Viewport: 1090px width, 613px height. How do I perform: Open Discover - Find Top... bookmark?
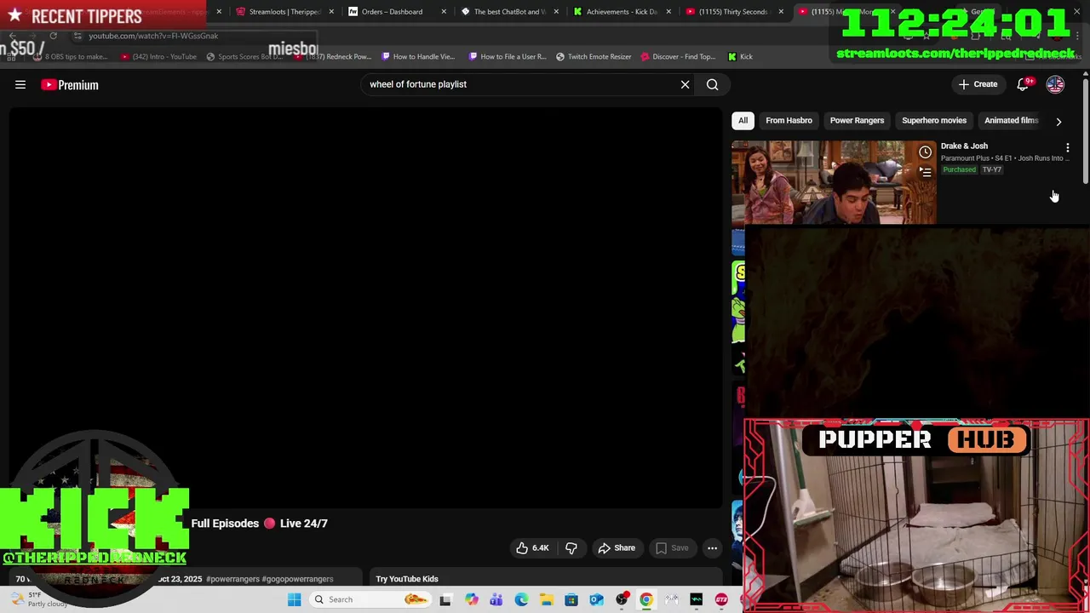pyautogui.click(x=678, y=57)
